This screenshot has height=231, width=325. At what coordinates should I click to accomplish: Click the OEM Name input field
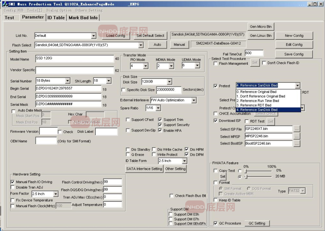46,141
